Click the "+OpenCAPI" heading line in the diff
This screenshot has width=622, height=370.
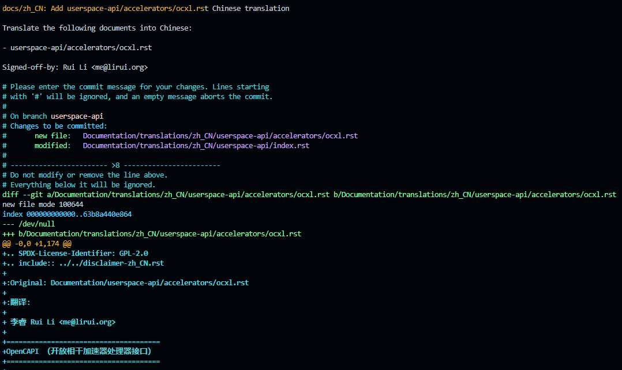click(77, 351)
